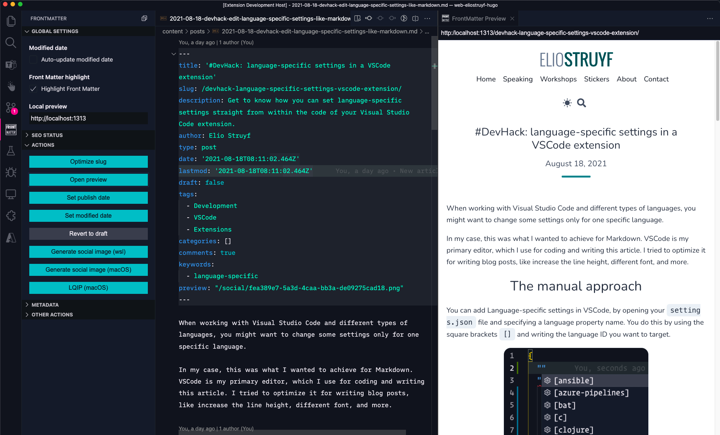Viewport: 720px width, 435px height.
Task: Click Revert to draft
Action: tap(88, 233)
